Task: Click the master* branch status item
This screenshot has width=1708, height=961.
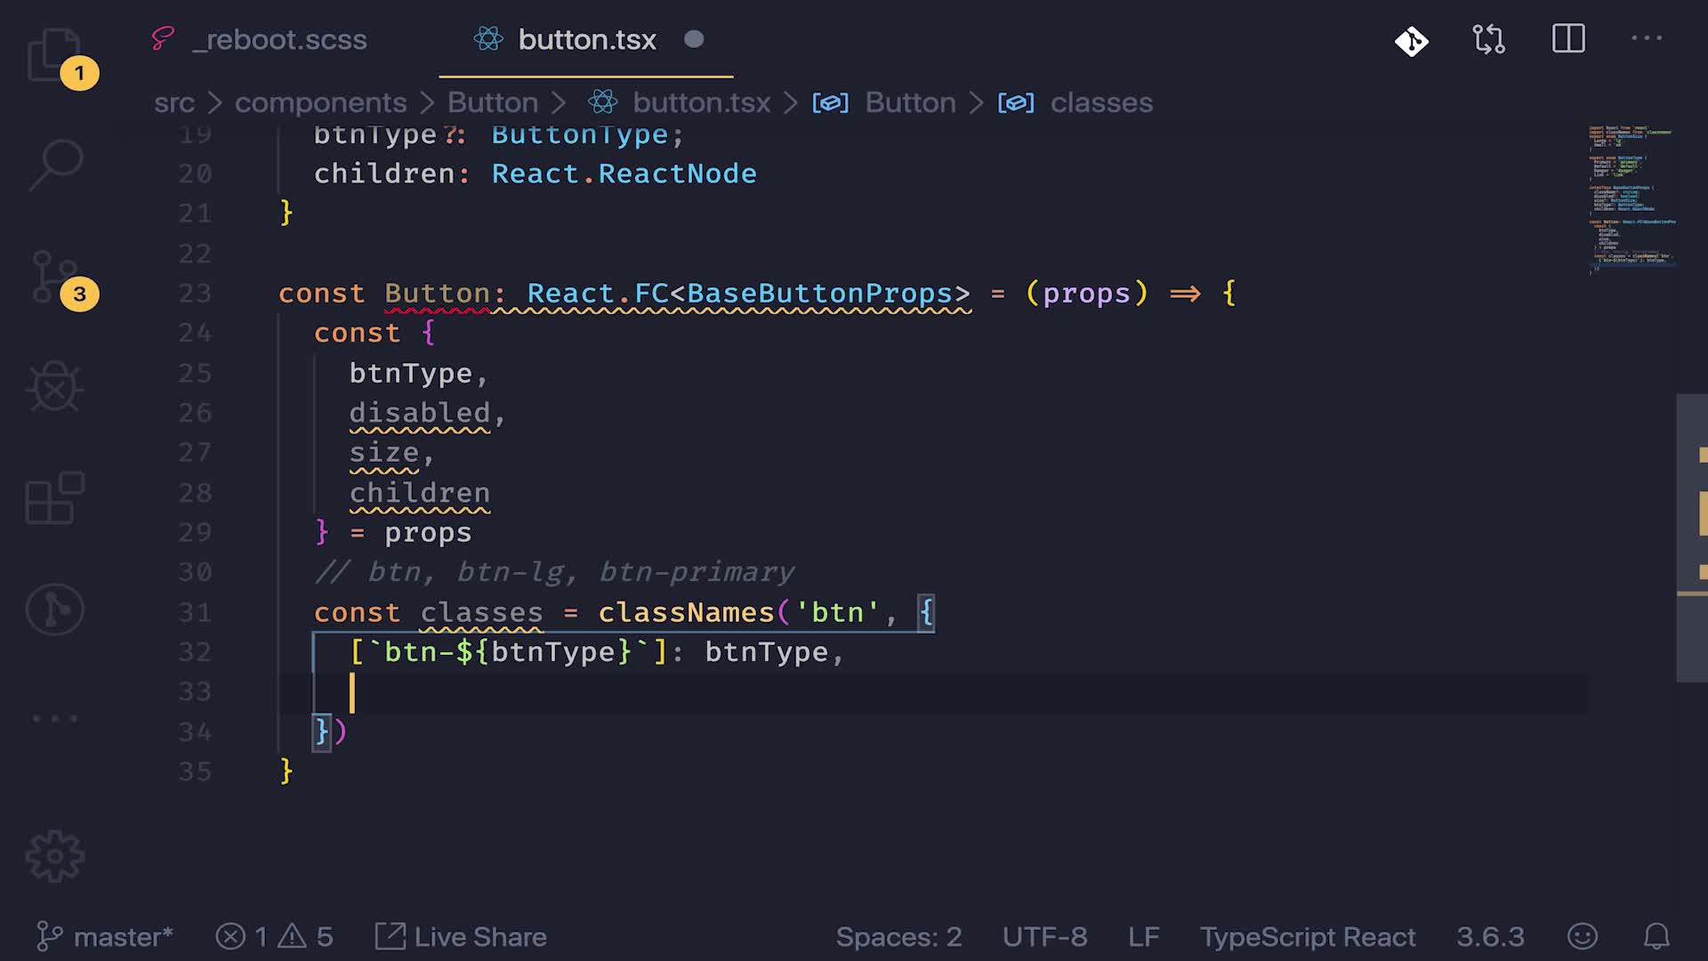Action: click(105, 937)
